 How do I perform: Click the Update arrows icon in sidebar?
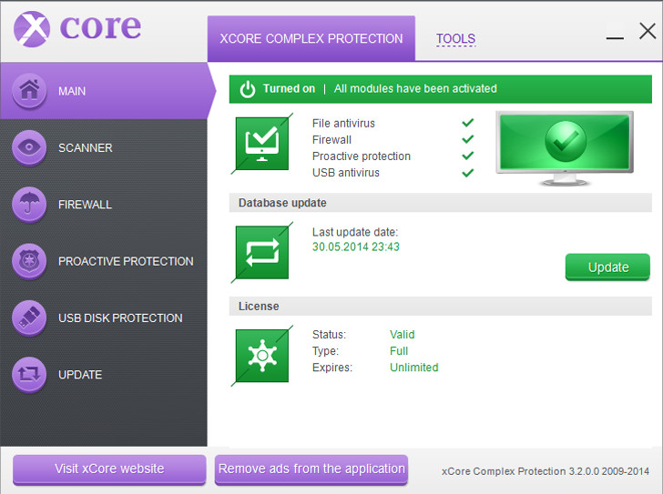pyautogui.click(x=29, y=375)
